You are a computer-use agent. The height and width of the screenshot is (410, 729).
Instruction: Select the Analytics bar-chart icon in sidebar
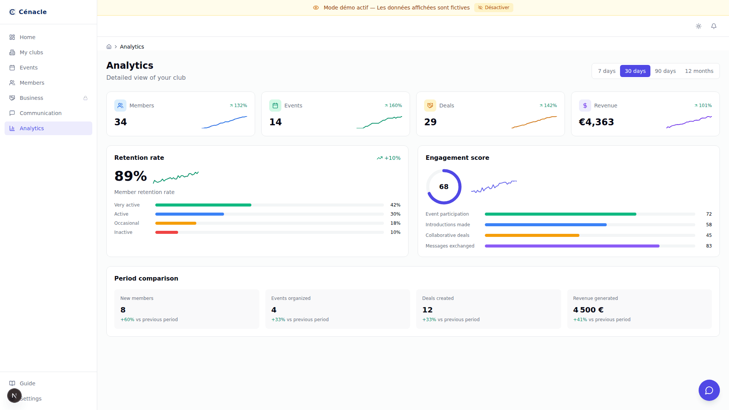pyautogui.click(x=12, y=128)
